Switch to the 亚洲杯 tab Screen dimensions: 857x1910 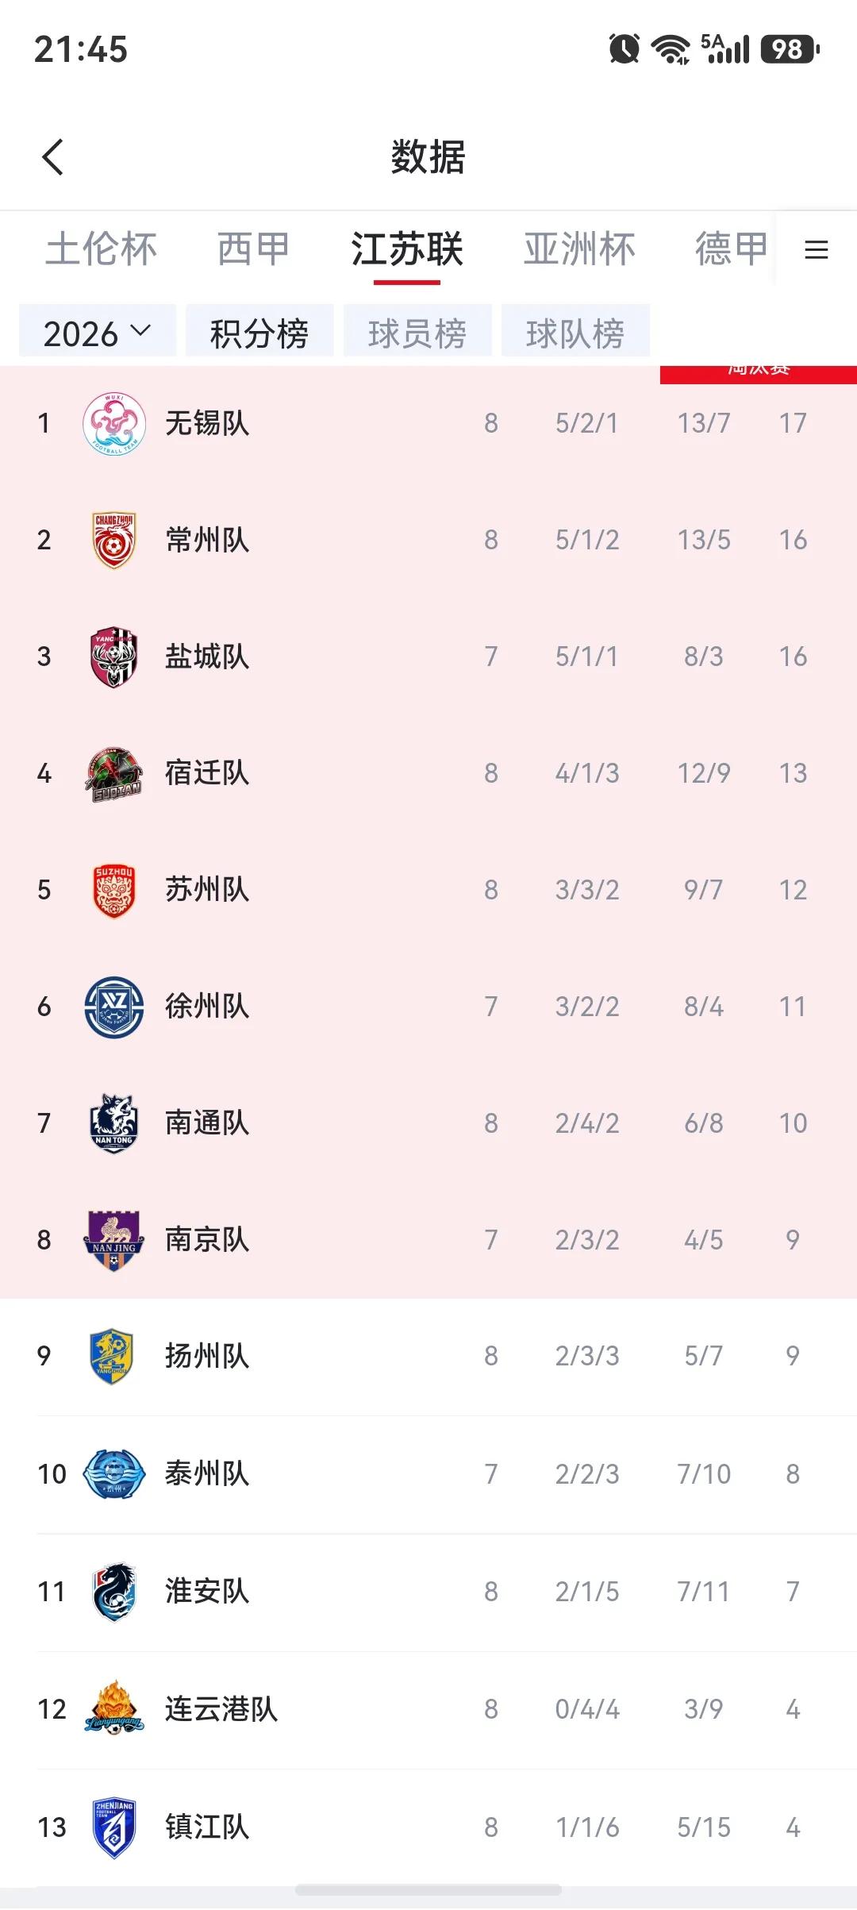[579, 249]
